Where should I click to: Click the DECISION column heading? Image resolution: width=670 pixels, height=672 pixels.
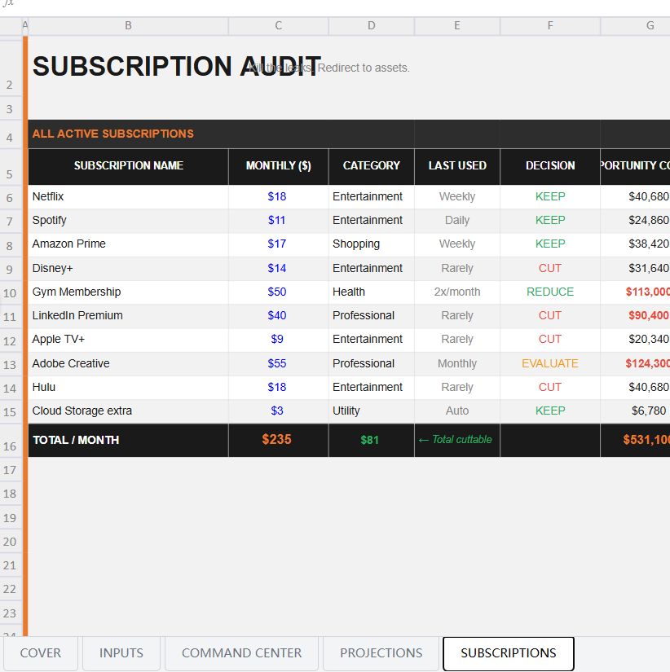click(x=550, y=166)
